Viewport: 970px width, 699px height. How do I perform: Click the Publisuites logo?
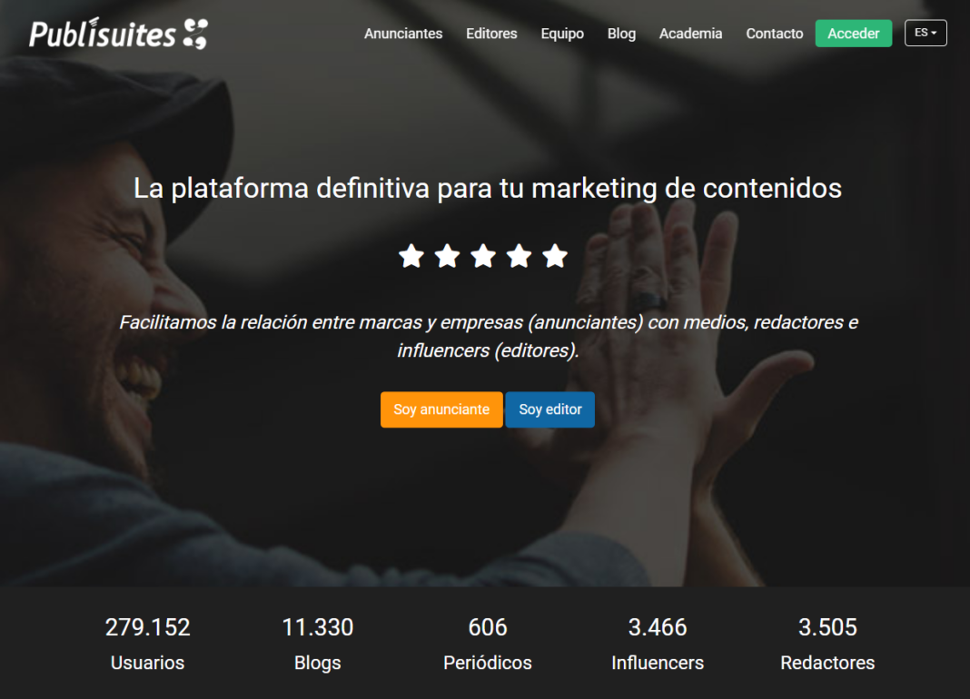coord(118,34)
